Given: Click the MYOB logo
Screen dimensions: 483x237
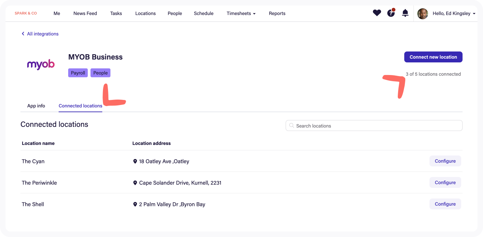Looking at the screenshot, I should click(41, 64).
